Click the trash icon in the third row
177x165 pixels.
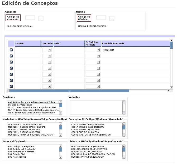point(11,62)
